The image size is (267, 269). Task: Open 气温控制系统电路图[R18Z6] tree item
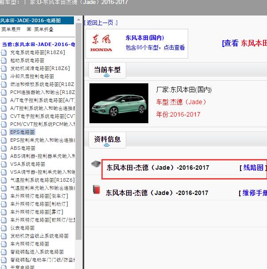click(43, 180)
